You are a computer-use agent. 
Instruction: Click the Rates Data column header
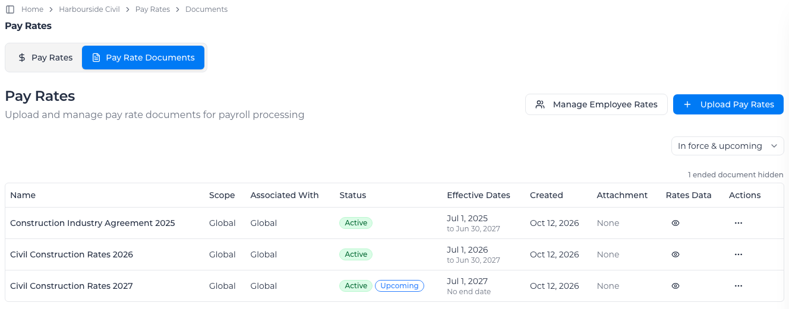pos(689,195)
